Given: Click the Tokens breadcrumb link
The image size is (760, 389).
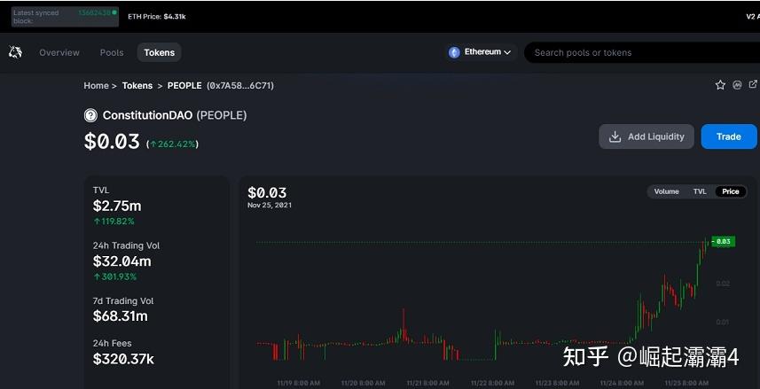Looking at the screenshot, I should pos(137,86).
